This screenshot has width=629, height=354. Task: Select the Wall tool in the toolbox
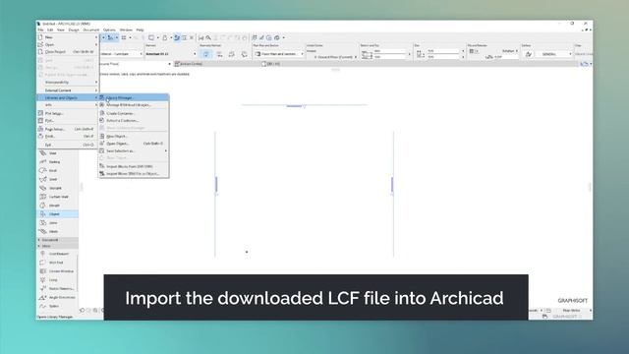click(58, 153)
